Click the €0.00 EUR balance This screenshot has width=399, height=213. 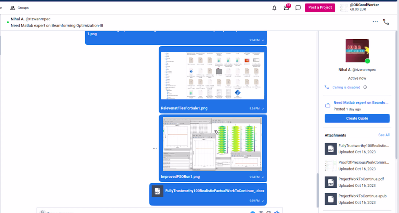pos(358,9)
